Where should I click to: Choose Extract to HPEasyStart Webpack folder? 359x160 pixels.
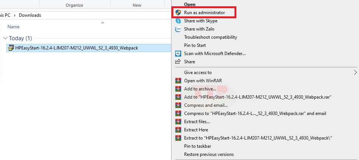[258, 138]
